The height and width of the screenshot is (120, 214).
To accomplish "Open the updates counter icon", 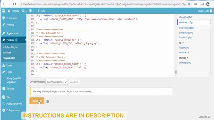I will tap(24, 11).
